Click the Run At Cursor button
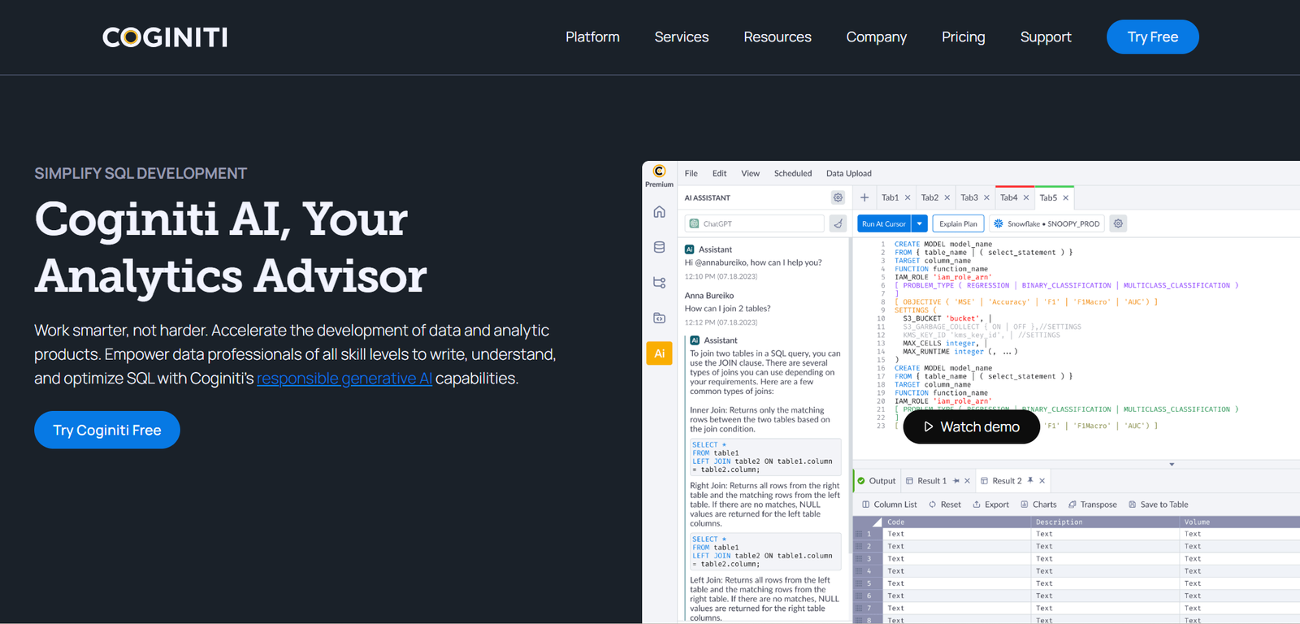The width and height of the screenshot is (1300, 624). (884, 223)
